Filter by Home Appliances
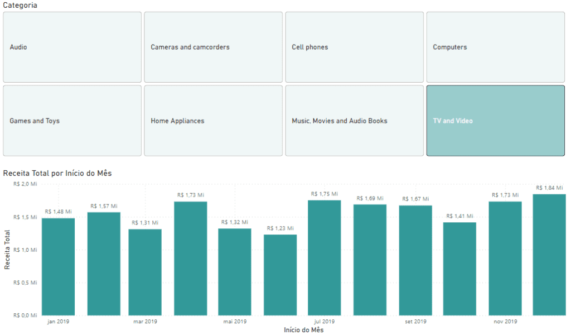The width and height of the screenshot is (571, 335). point(214,121)
